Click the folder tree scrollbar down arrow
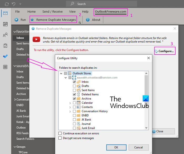The width and height of the screenshot is (184, 154). [146, 128]
